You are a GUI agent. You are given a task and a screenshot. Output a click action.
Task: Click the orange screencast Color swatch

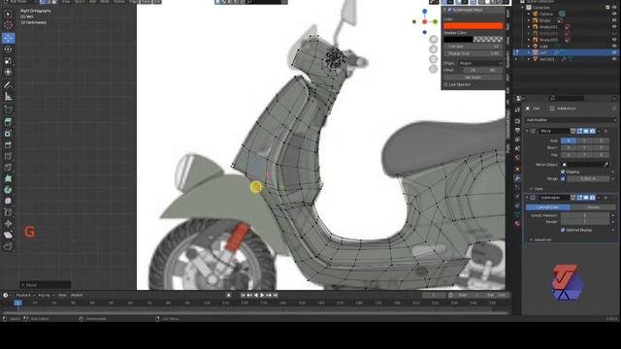pos(473,26)
